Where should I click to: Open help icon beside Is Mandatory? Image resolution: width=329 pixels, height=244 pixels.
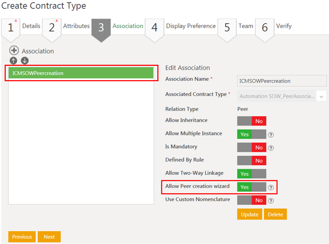click(x=271, y=148)
